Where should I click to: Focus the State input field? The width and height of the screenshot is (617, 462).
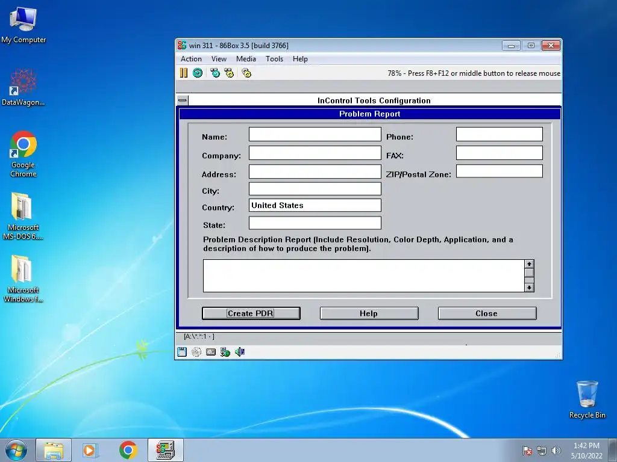coord(315,223)
